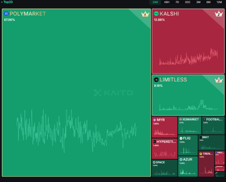Click the HYPERSTI... arrow logo icon

[x=155, y=142]
